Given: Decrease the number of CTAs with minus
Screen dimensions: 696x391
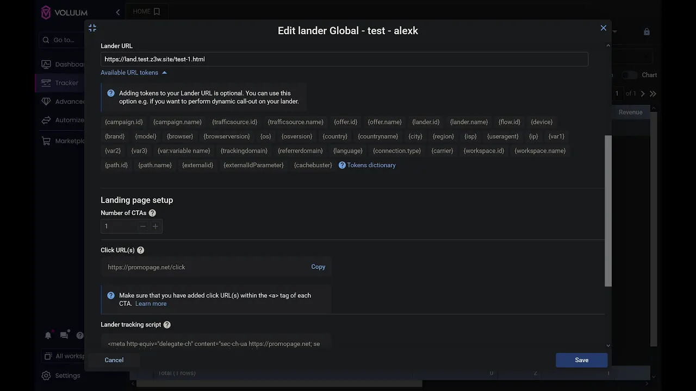Looking at the screenshot, I should (x=143, y=226).
